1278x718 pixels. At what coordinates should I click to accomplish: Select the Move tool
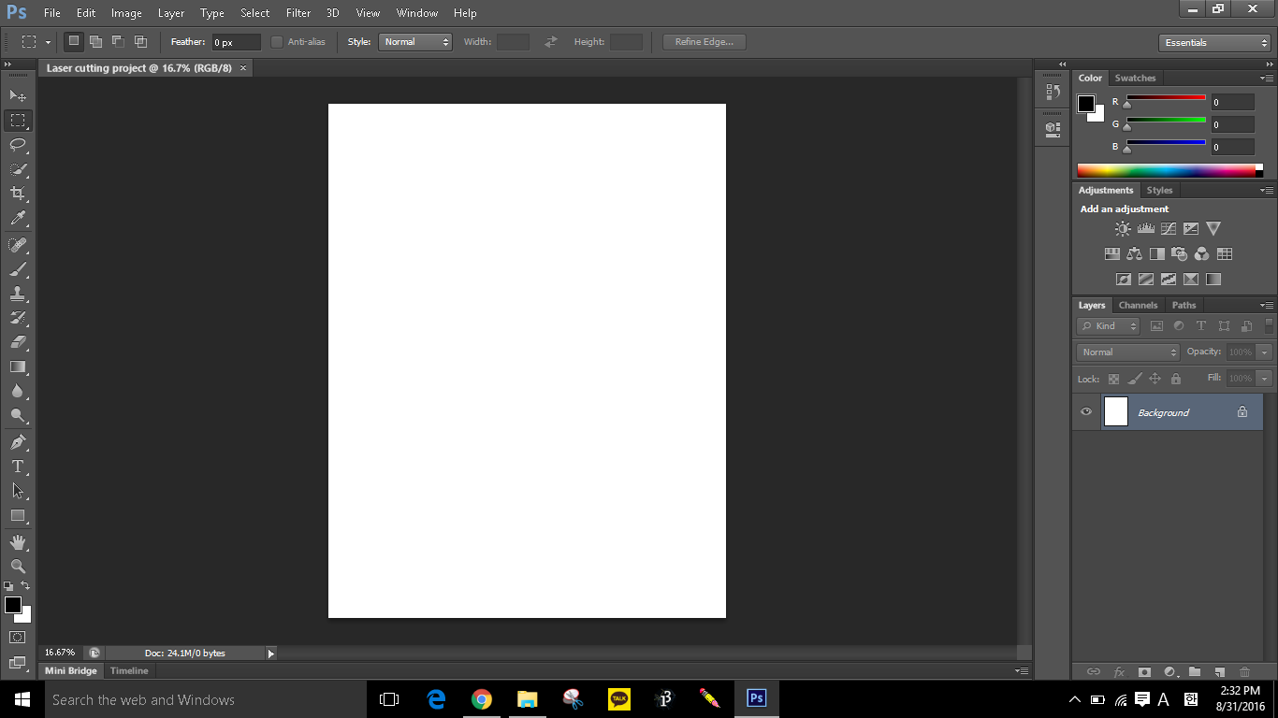(x=18, y=95)
